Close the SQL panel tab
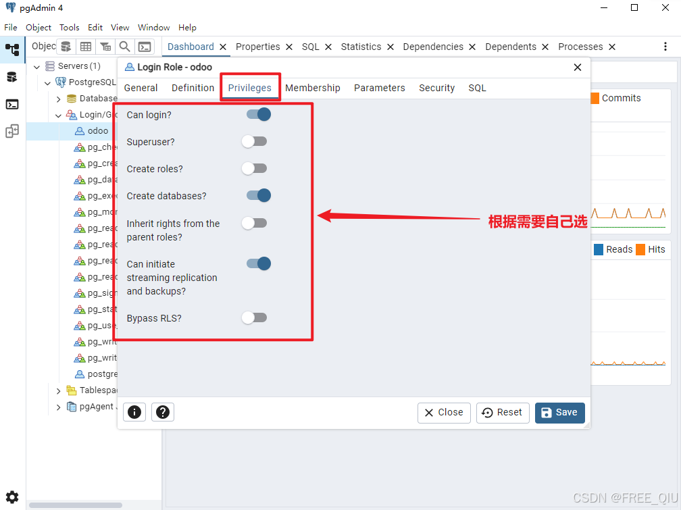681x510 pixels. (x=328, y=47)
